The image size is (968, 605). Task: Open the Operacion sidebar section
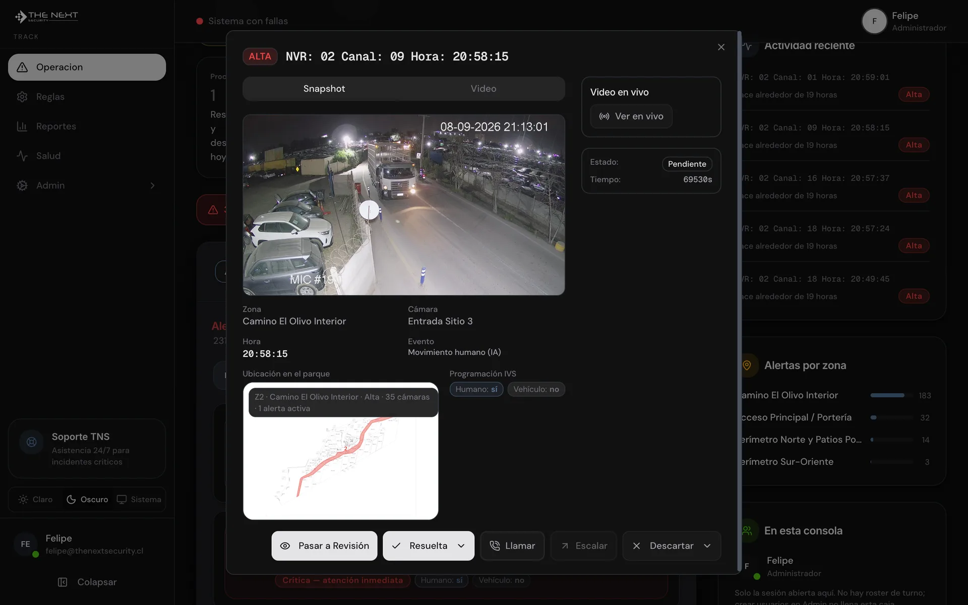pyautogui.click(x=87, y=67)
